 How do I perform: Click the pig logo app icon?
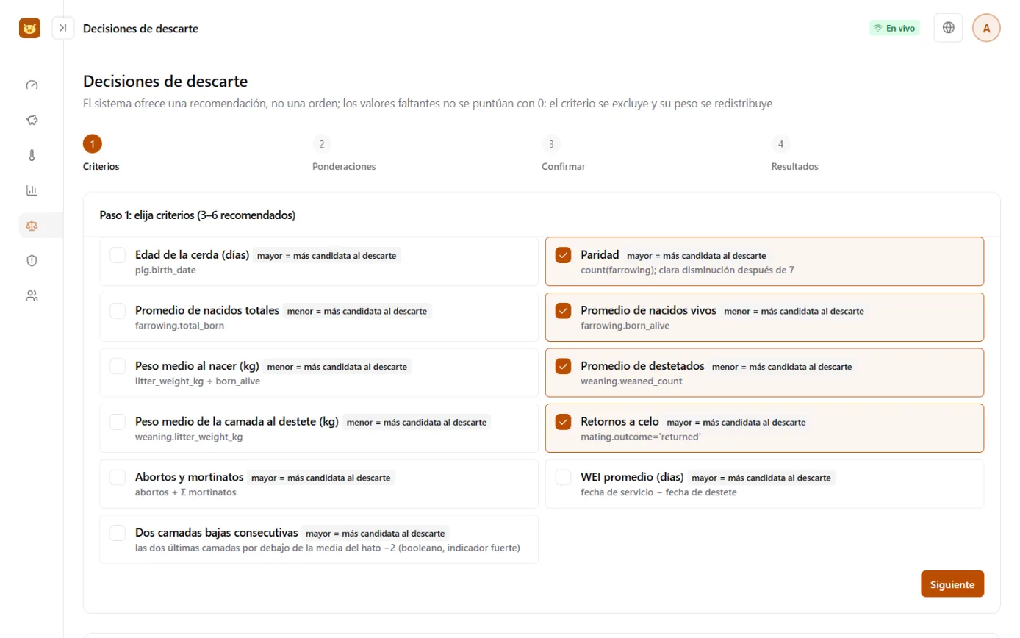pyautogui.click(x=29, y=28)
